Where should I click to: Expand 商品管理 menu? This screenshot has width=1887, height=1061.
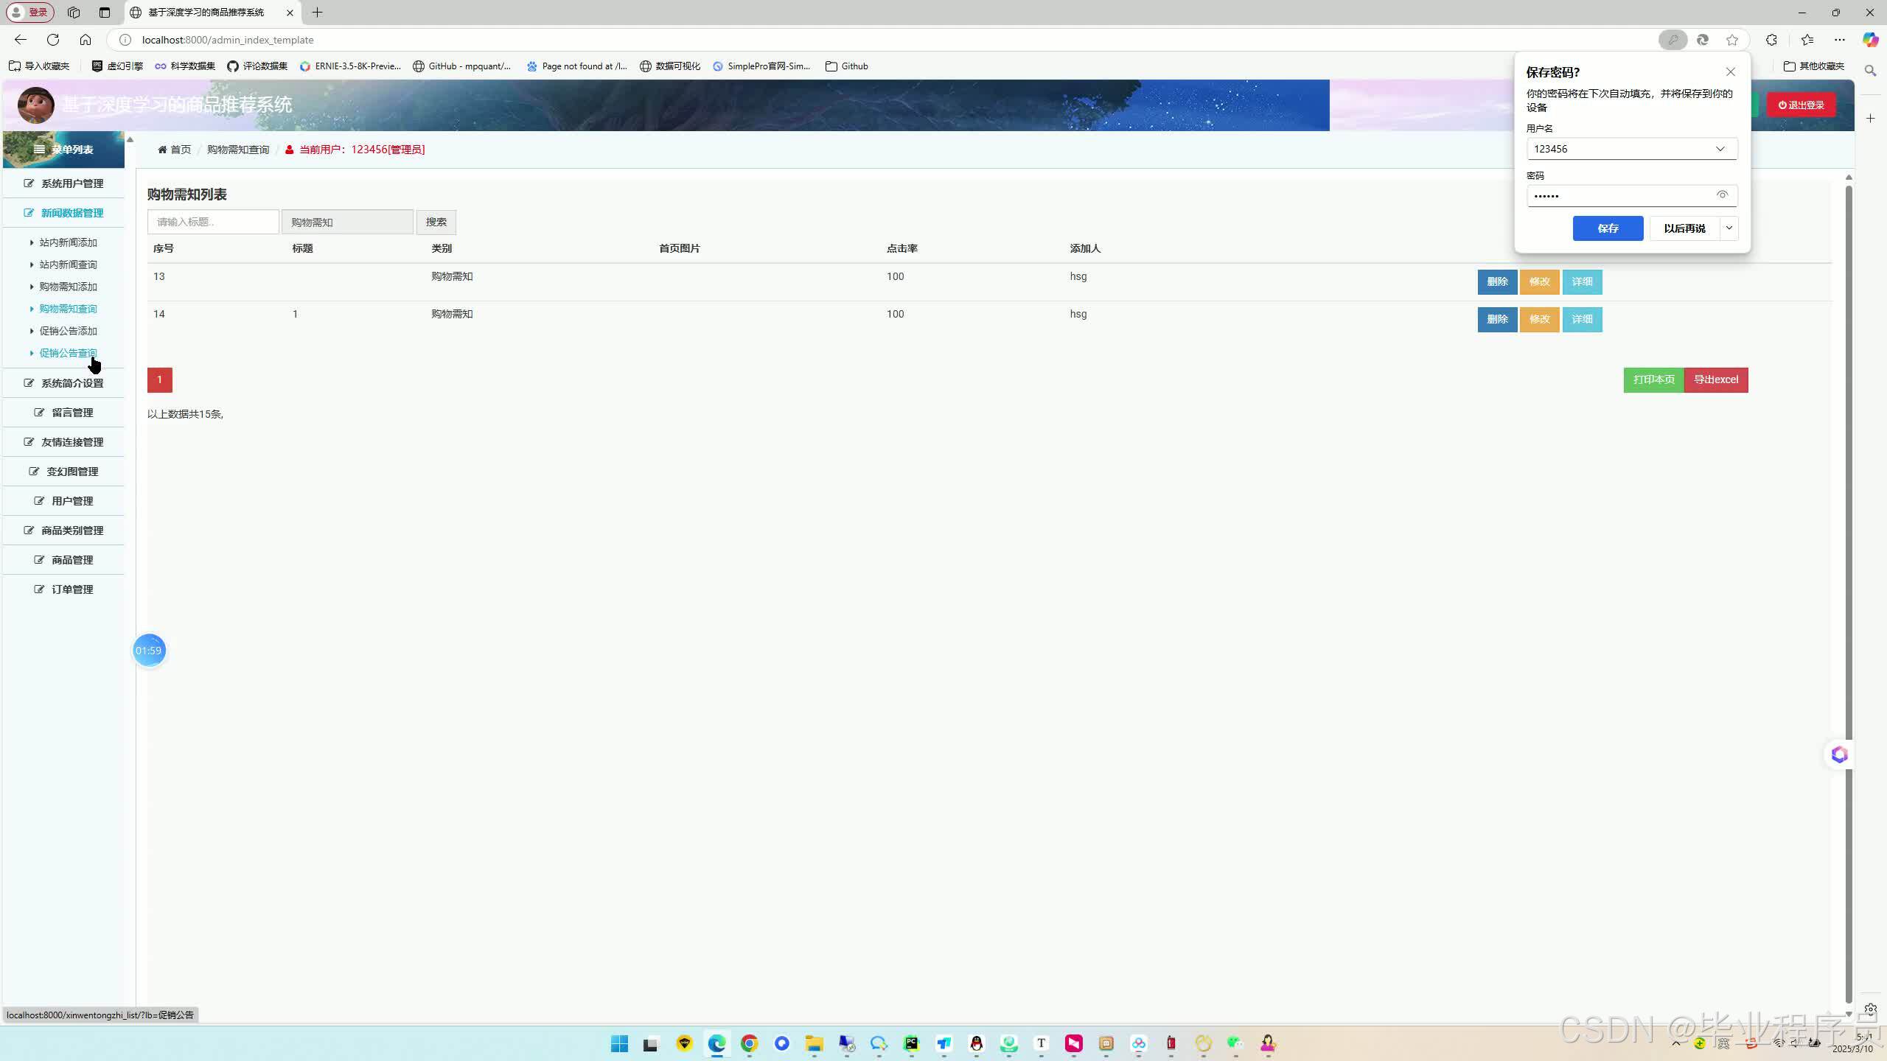tap(63, 560)
